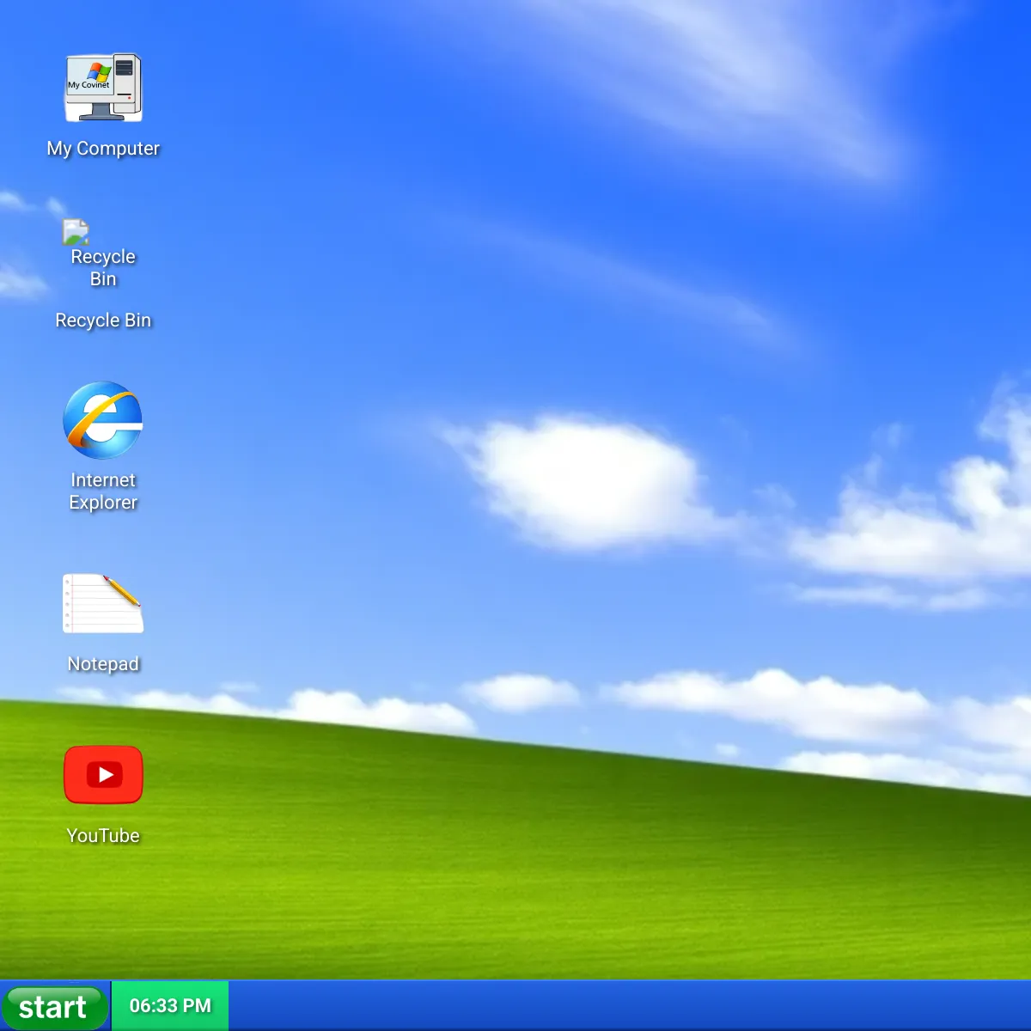Click the broken Recycle Bin image icon
The height and width of the screenshot is (1031, 1031).
[x=76, y=232]
